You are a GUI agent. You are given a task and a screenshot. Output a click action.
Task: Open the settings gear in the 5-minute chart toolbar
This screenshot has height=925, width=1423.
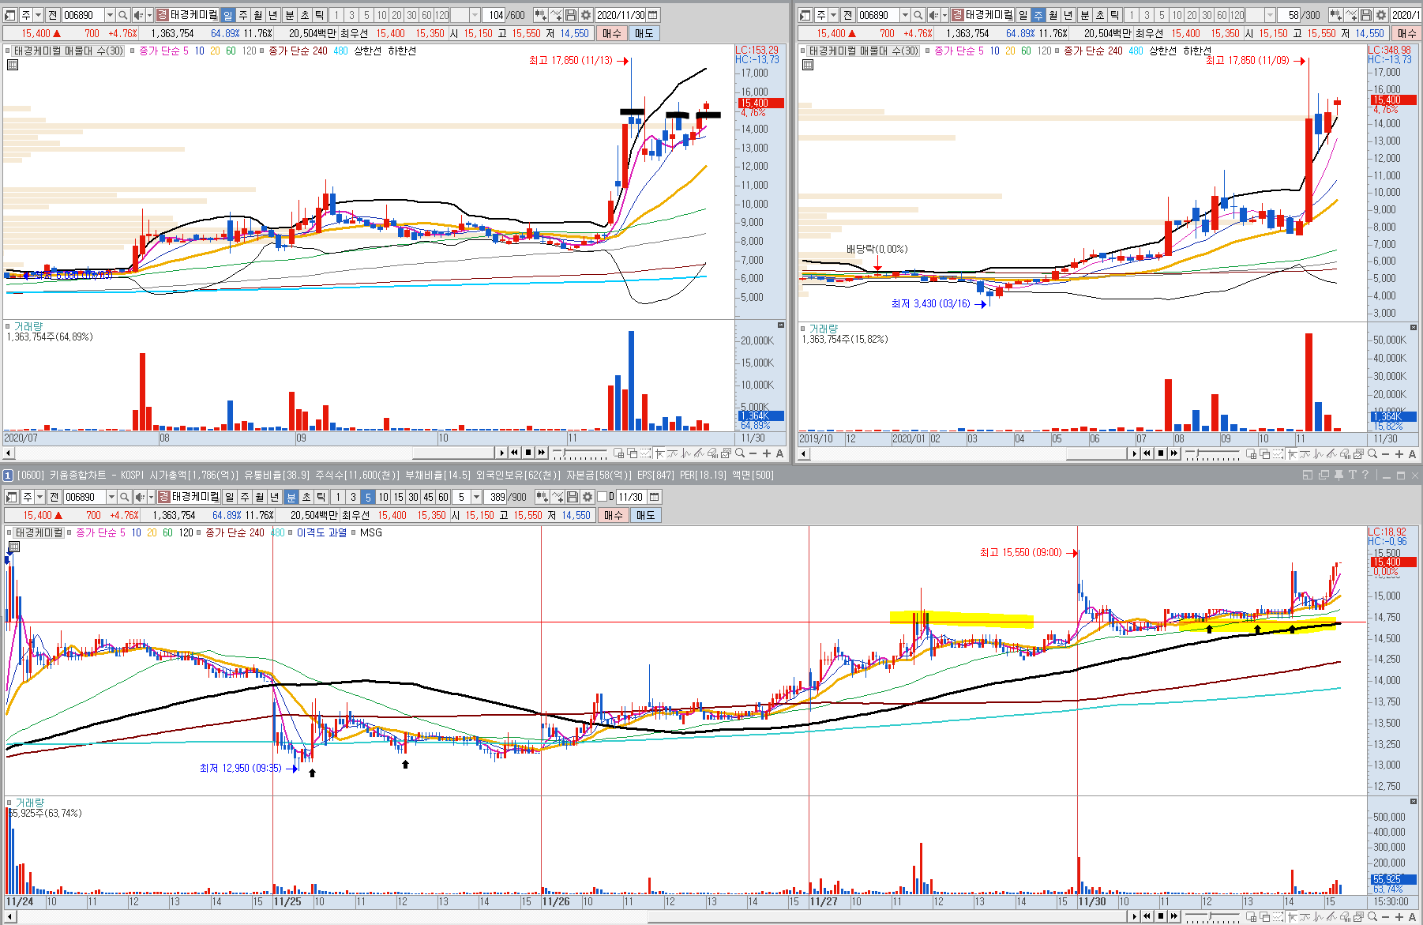click(x=587, y=497)
